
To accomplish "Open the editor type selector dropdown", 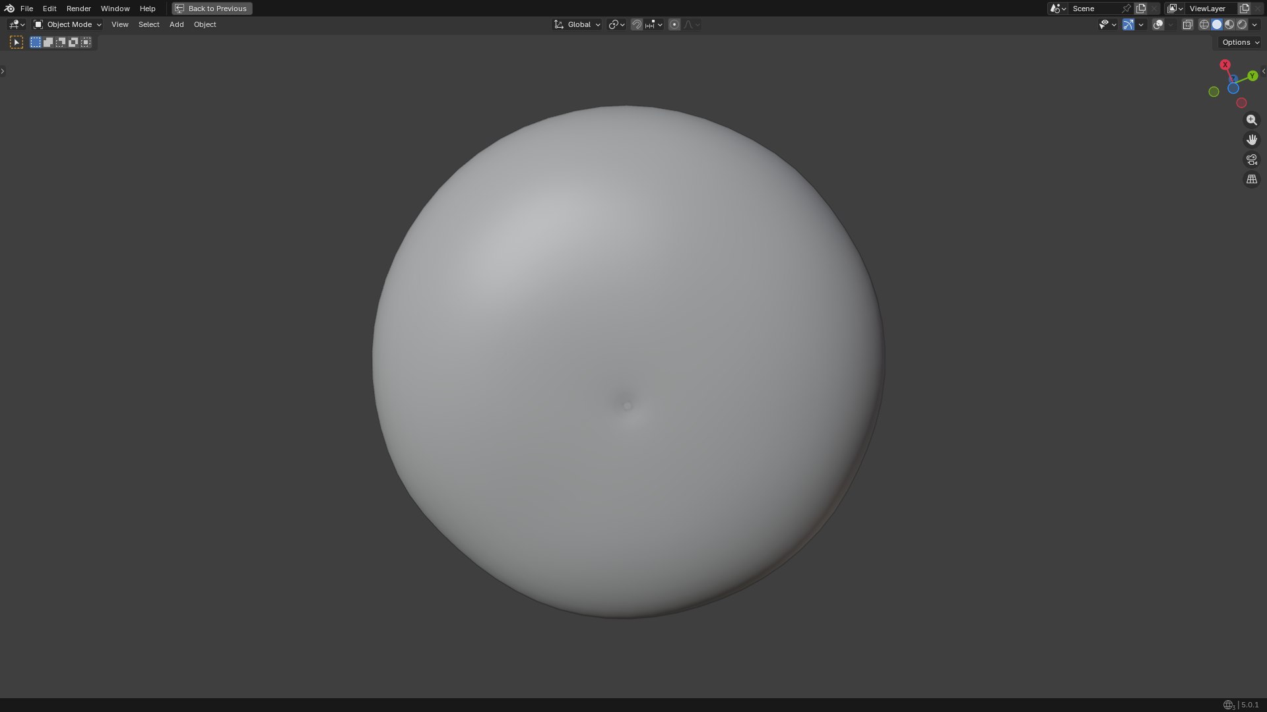I will (x=16, y=24).
